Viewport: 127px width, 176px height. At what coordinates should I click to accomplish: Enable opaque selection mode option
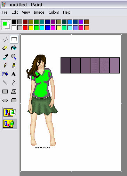coord(10,112)
